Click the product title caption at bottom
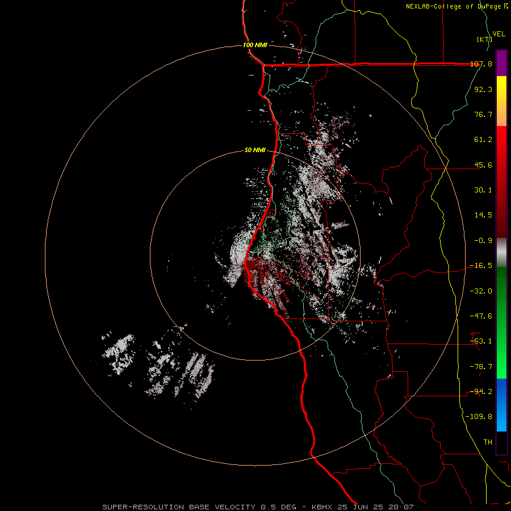Image resolution: width=511 pixels, height=511 pixels. pos(258,507)
